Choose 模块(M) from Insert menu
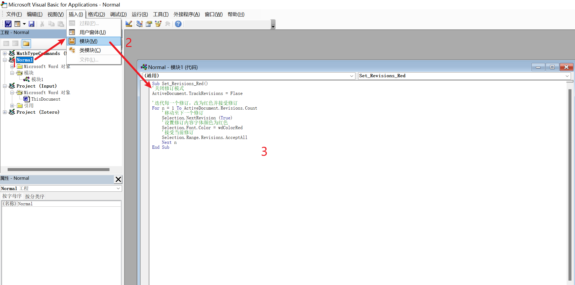 coord(94,41)
